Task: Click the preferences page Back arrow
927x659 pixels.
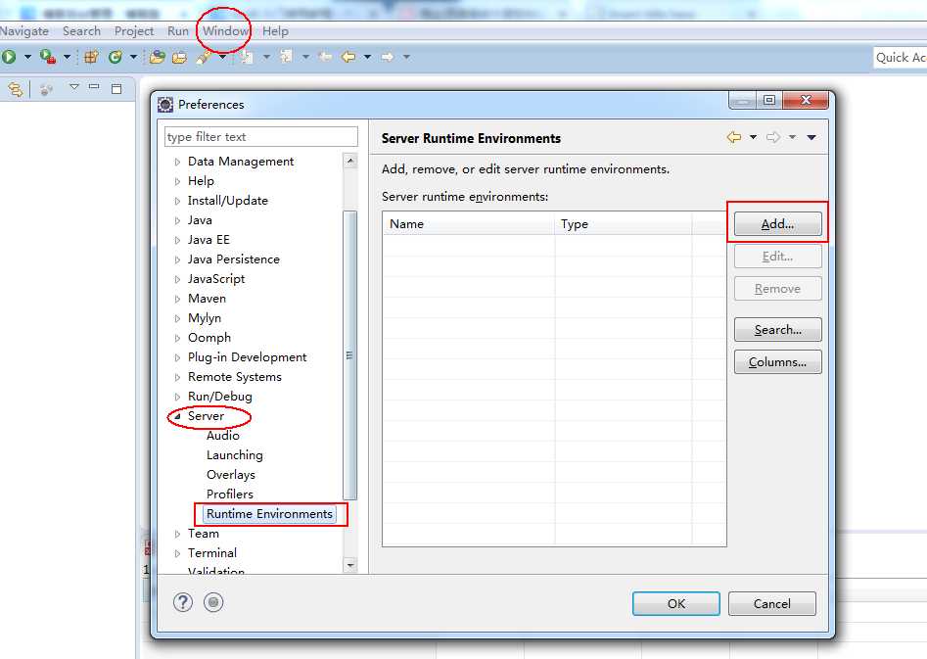Action: 734,137
